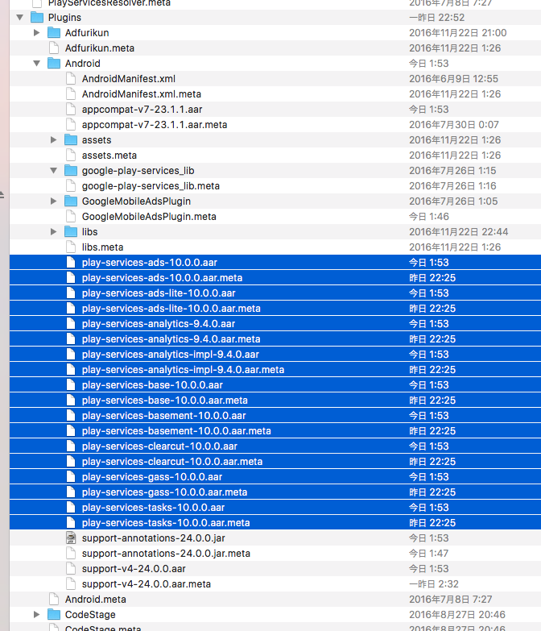
Task: Expand the GoogleMobileAdsPlugin folder triangle
Action: 53,201
